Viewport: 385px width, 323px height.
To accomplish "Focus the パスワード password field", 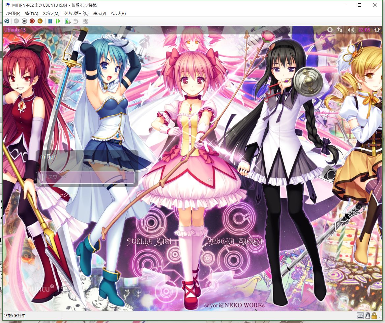I will [x=87, y=177].
